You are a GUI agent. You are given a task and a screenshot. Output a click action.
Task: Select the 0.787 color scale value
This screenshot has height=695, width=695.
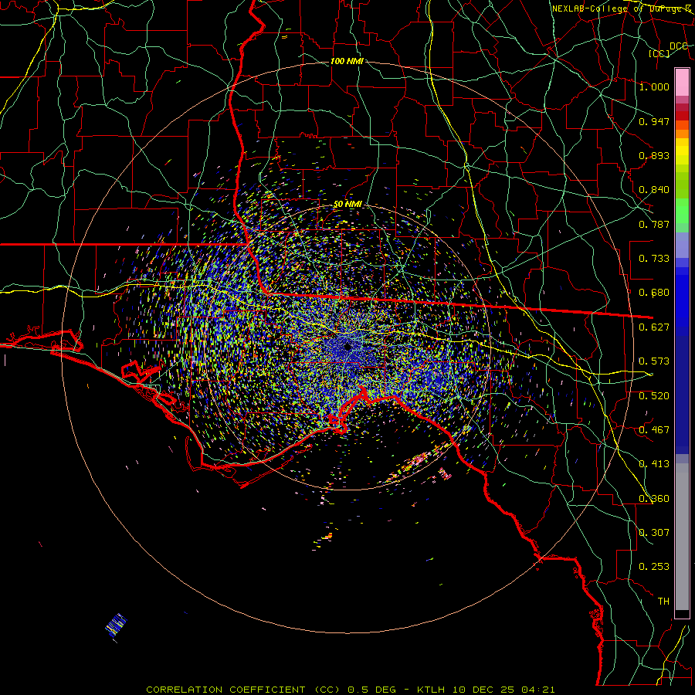point(654,224)
